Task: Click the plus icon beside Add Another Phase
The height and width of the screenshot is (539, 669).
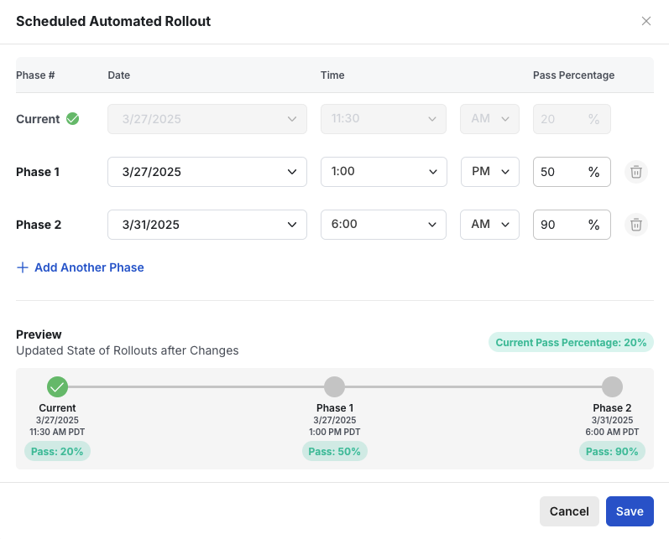Action: click(22, 267)
